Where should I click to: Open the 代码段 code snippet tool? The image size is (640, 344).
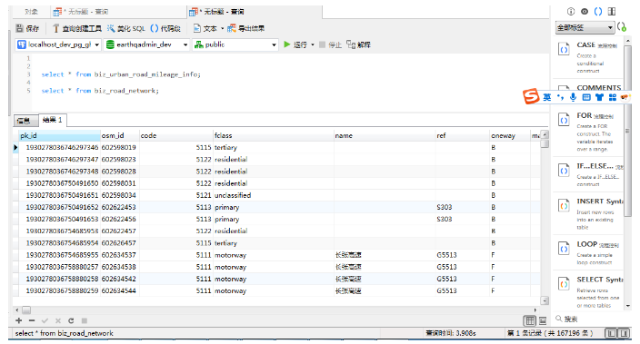(165, 28)
